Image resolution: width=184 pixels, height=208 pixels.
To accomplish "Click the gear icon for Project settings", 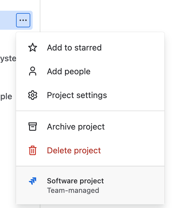I will pyautogui.click(x=32, y=95).
